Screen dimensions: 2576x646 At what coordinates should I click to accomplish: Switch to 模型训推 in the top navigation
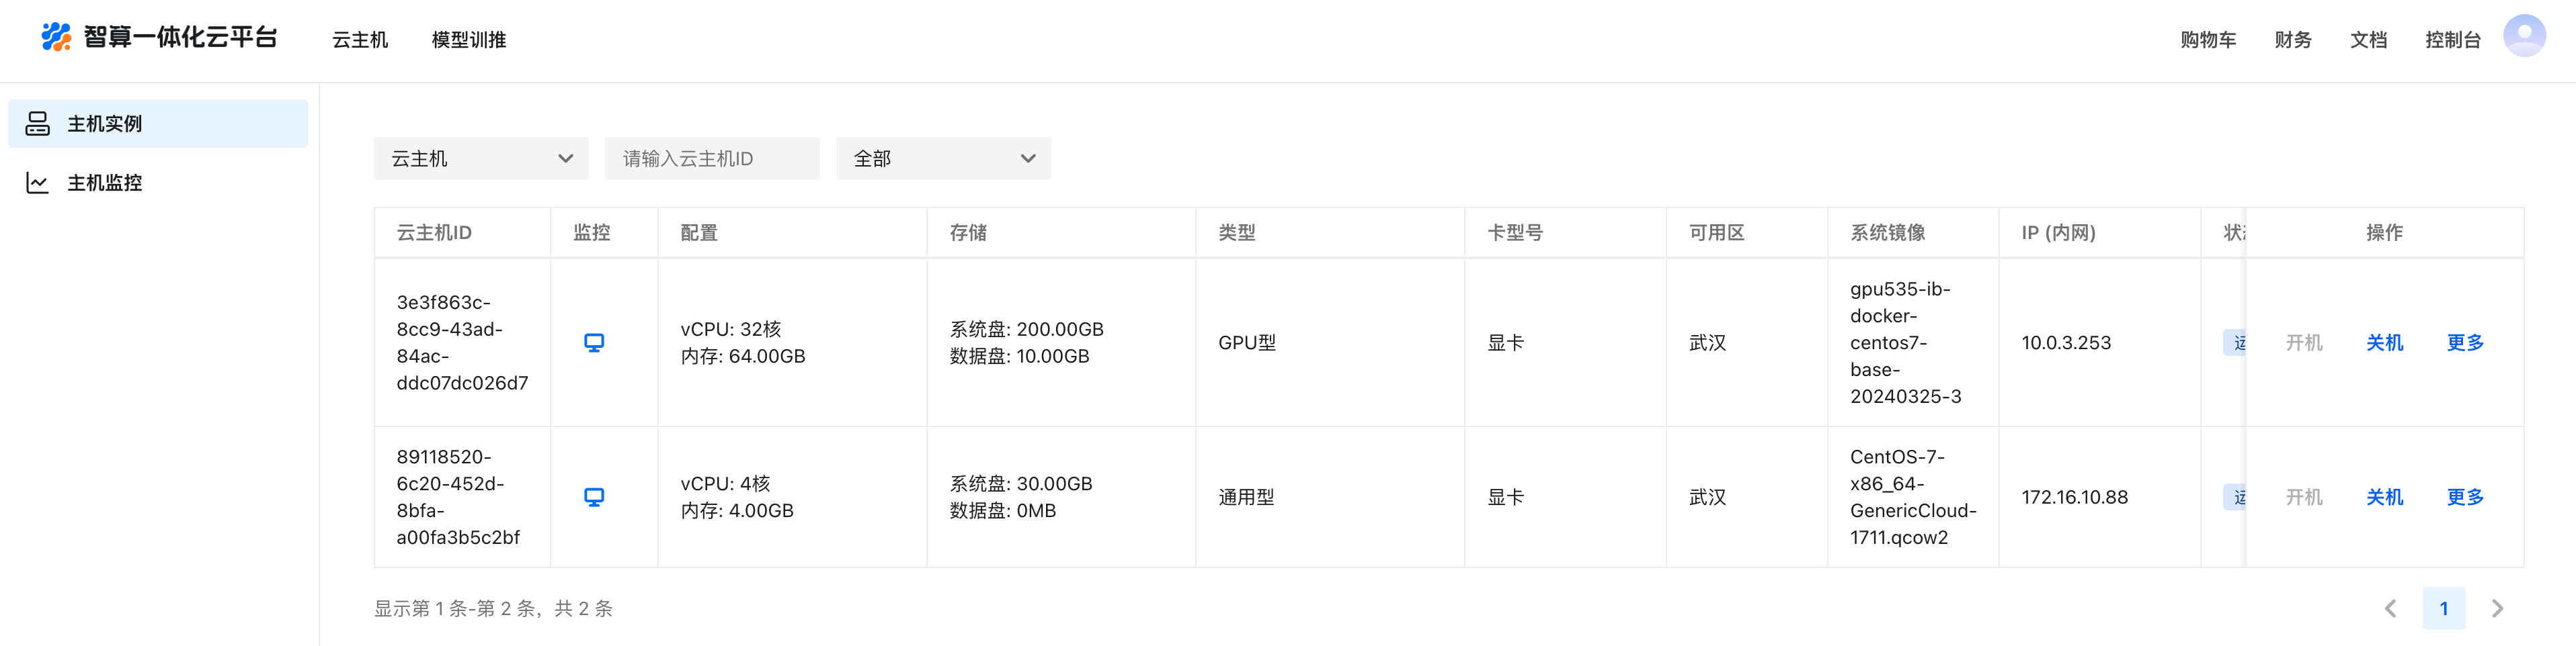[x=469, y=40]
